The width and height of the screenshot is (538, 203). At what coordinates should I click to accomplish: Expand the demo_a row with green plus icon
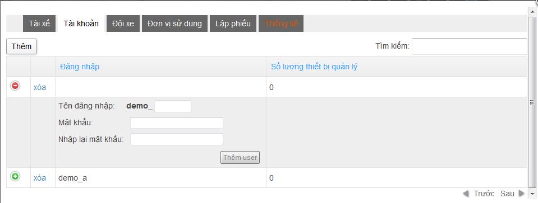click(x=15, y=176)
